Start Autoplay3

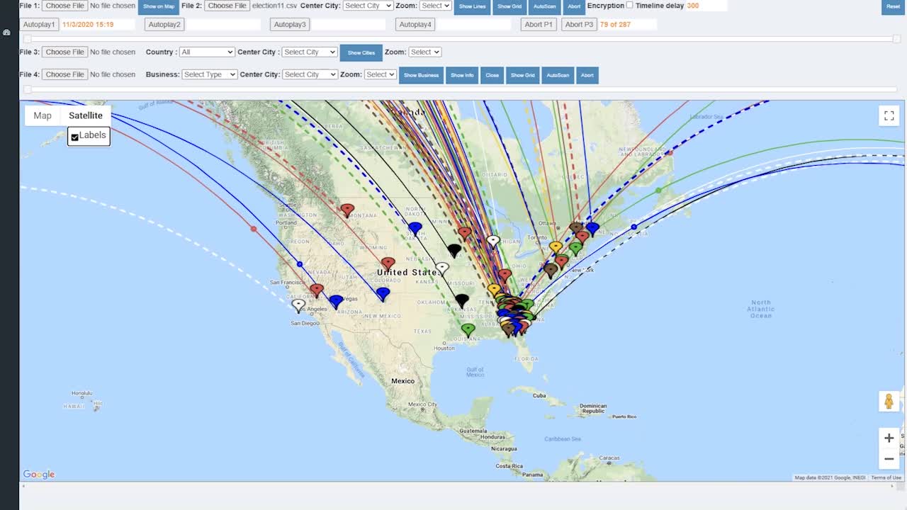290,24
